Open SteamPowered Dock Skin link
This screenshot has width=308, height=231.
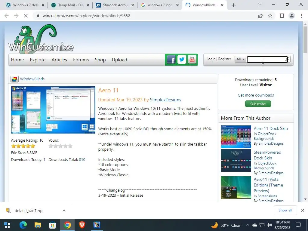click(267, 155)
